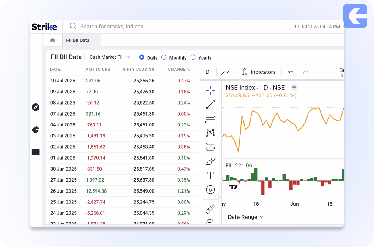Select the Fibonacci retracement tool

[210, 119]
